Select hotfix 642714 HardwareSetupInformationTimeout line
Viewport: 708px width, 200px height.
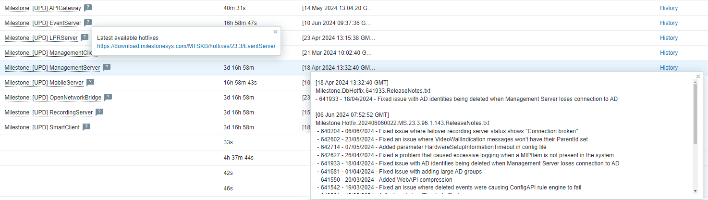click(x=432, y=147)
